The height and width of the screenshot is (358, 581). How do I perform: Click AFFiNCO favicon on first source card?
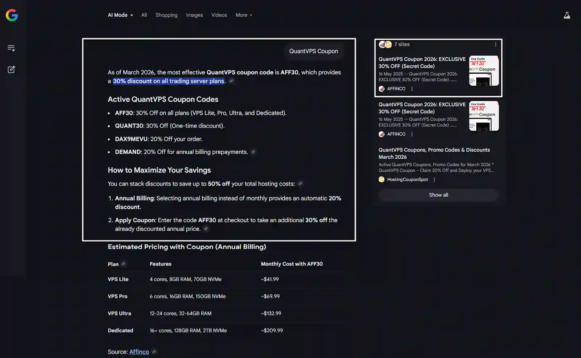[382, 89]
